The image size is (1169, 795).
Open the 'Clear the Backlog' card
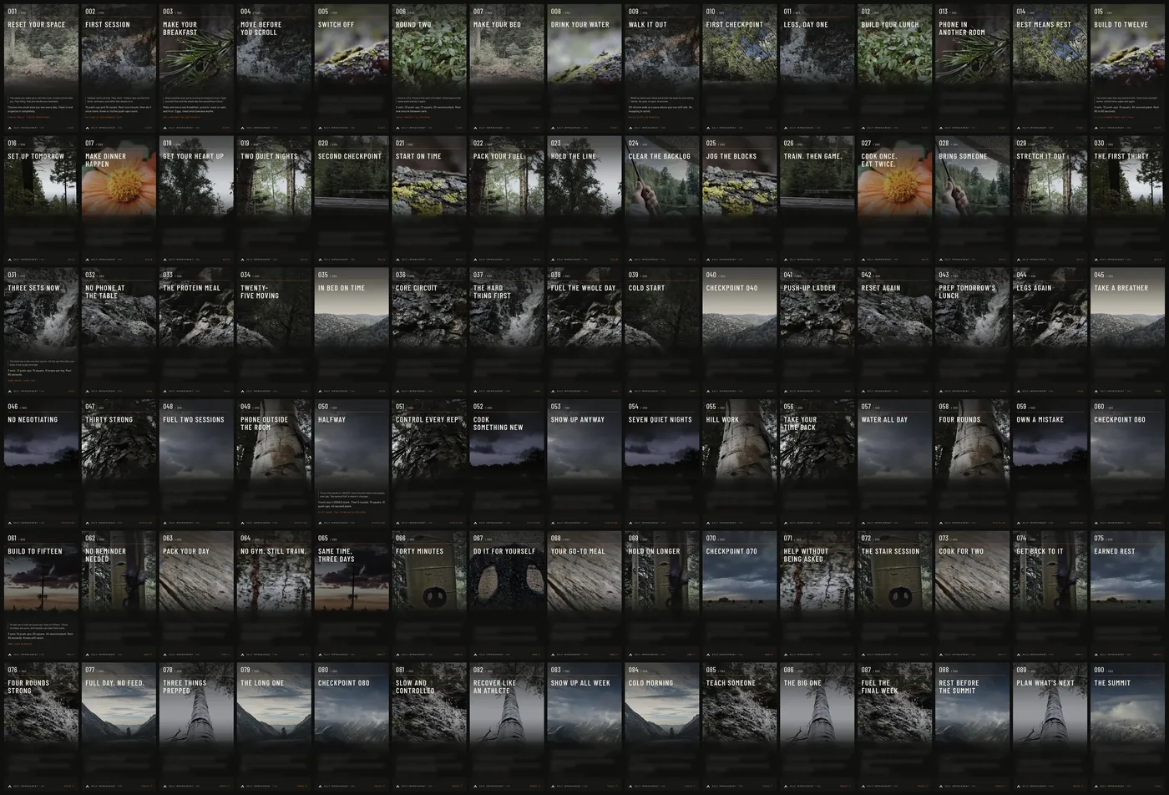[x=662, y=200]
